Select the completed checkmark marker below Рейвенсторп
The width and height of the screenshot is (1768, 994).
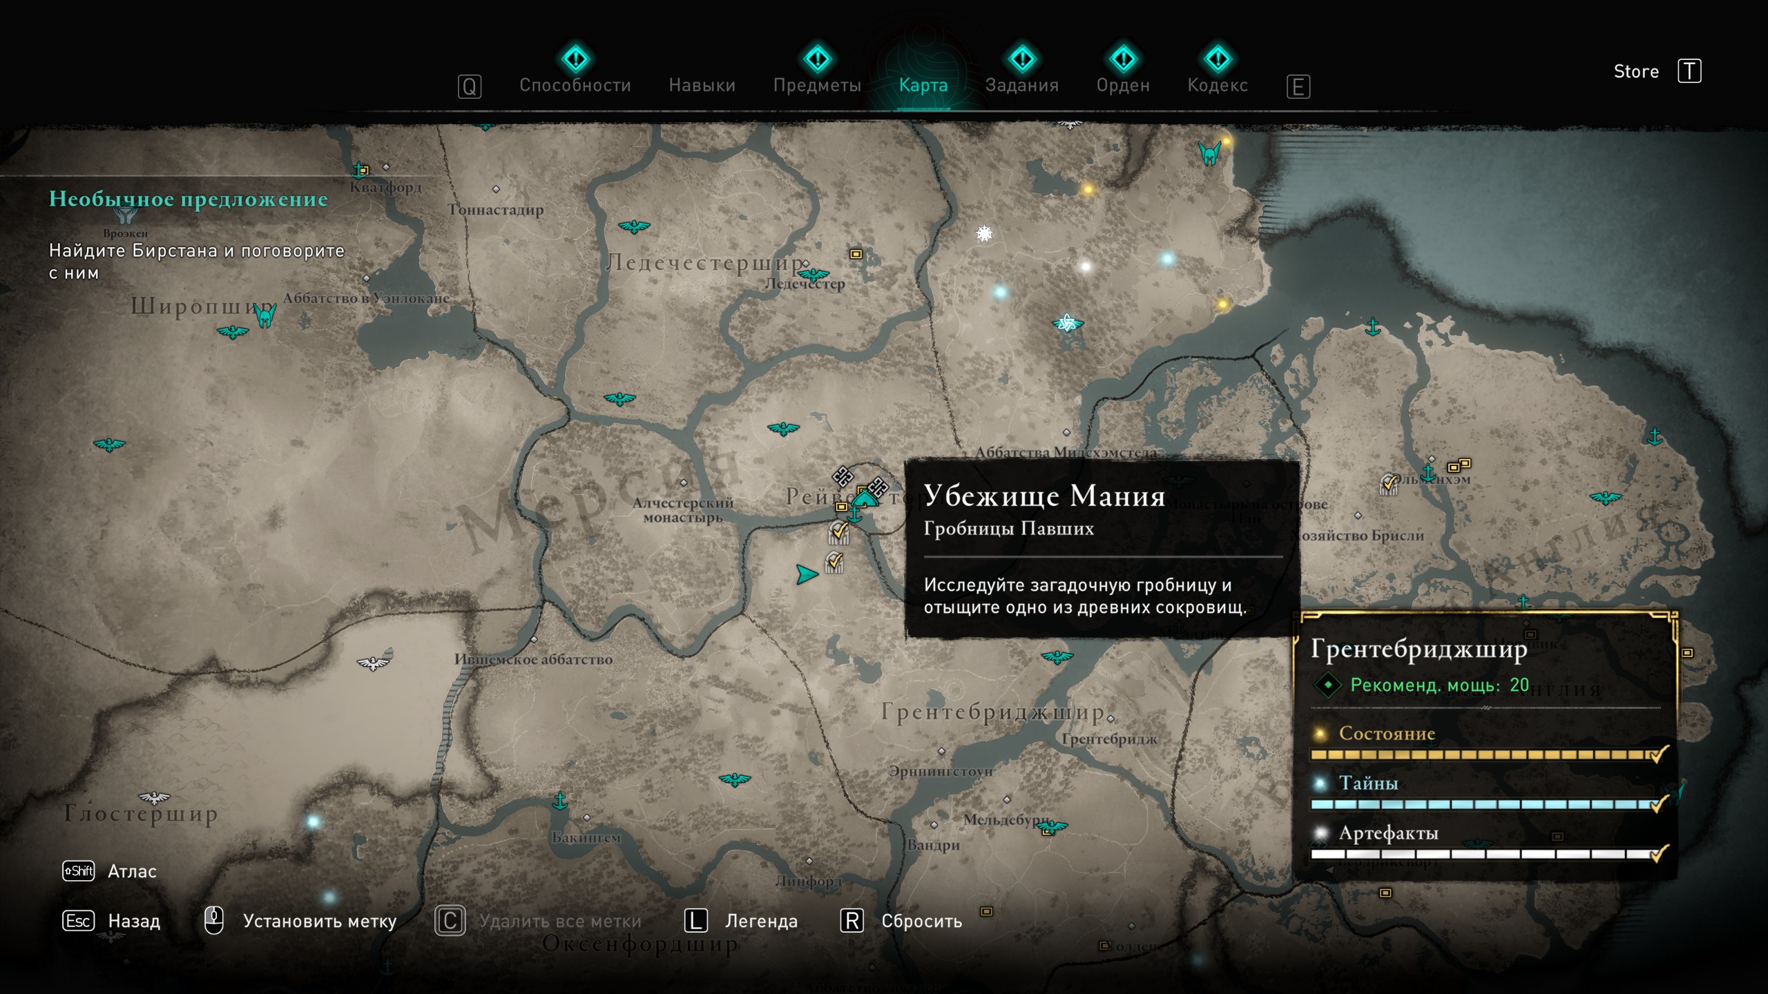(835, 562)
